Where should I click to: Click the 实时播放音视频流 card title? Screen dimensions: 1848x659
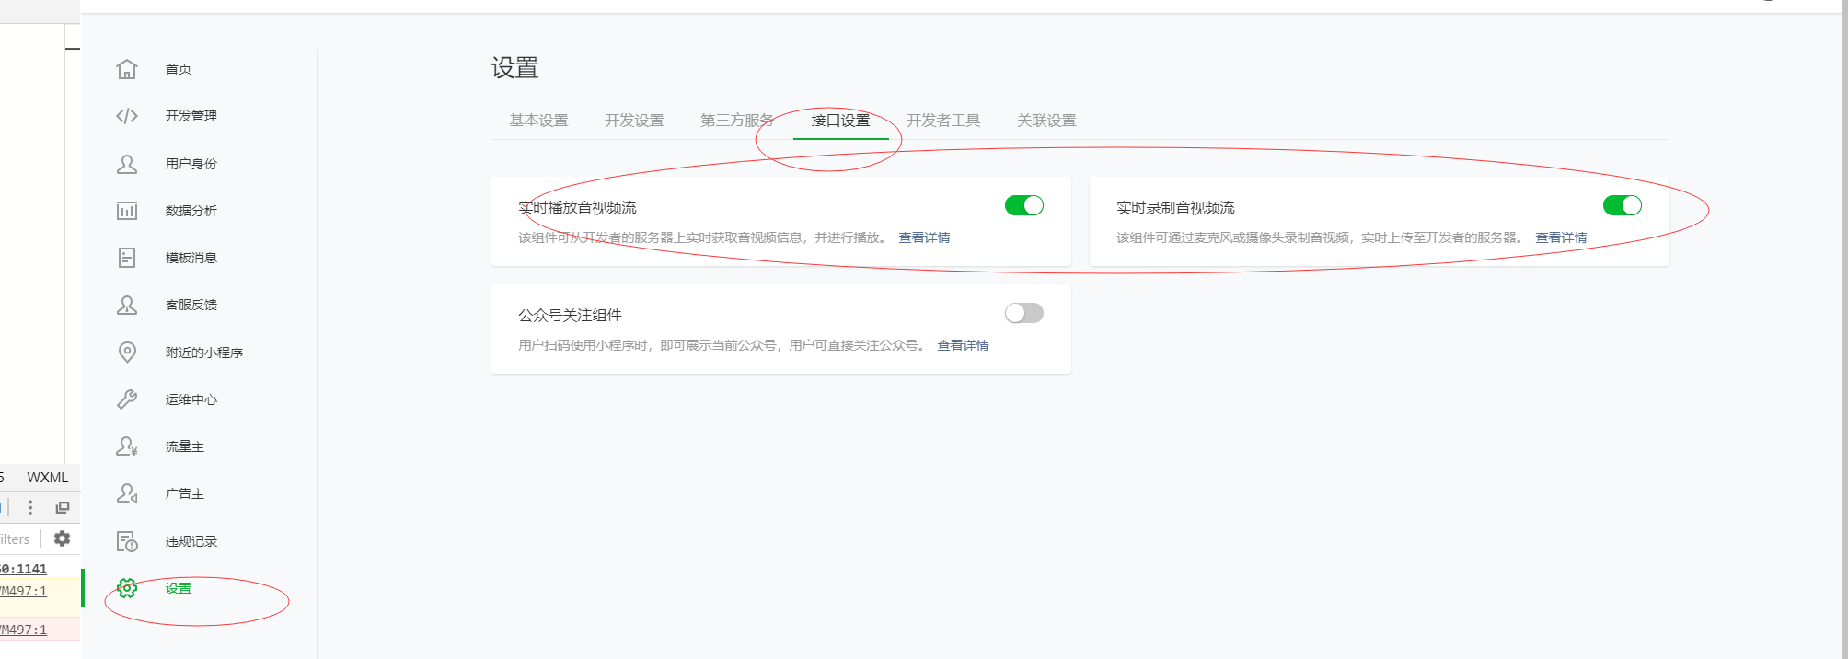(577, 208)
